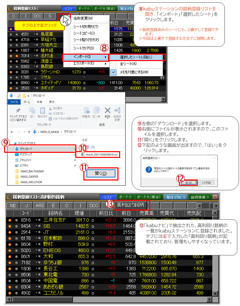Image resolution: width=240 pixels, height=306 pixels.
Task: Click the 貼り付け (Paste) clipboard icon
Action: coord(43,110)
